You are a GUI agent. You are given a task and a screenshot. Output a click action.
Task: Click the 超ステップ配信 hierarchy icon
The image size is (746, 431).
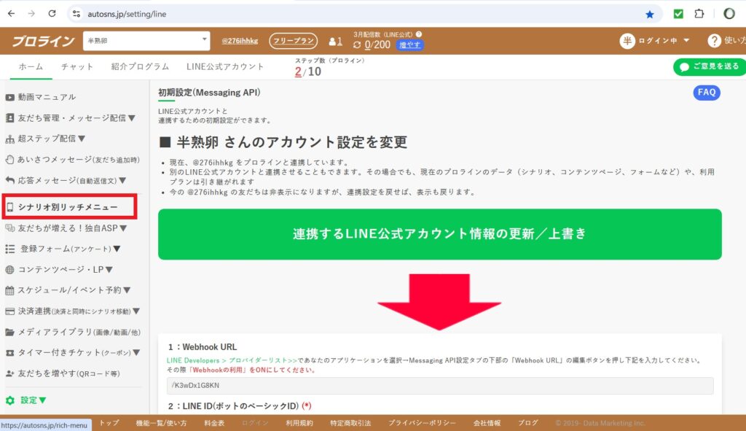9,139
